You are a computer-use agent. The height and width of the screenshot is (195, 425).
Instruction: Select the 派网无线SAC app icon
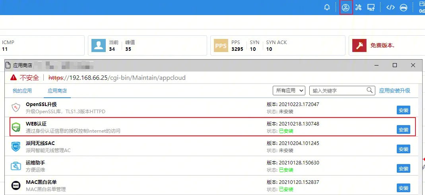tap(16, 147)
